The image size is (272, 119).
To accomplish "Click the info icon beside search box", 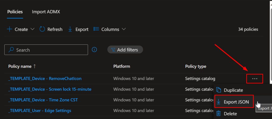I will click(x=94, y=50).
